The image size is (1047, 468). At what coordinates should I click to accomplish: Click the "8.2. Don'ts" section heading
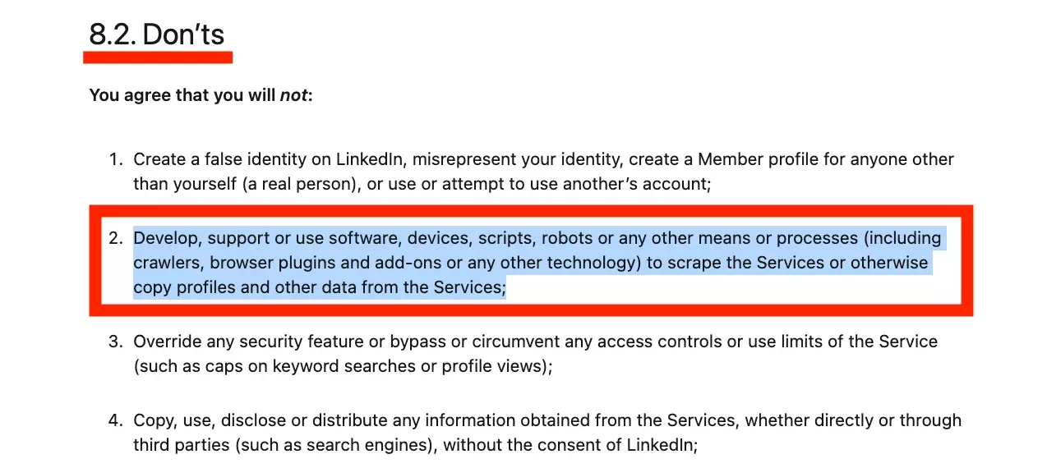pos(156,34)
